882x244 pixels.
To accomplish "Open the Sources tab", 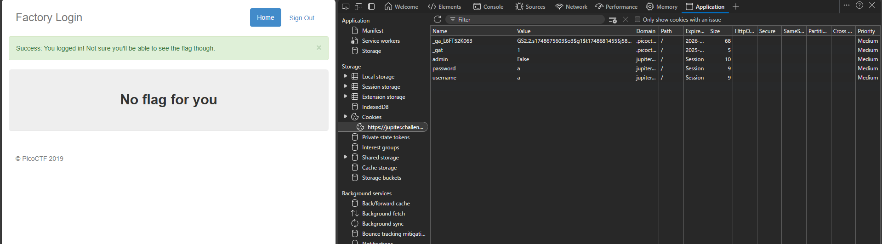I will [530, 6].
